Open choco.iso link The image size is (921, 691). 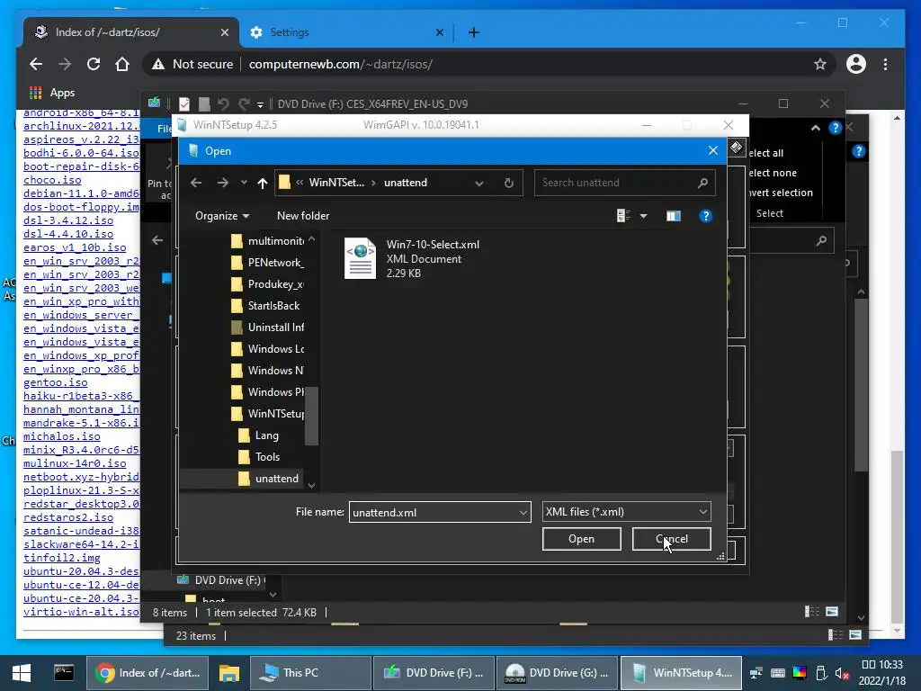click(x=52, y=180)
